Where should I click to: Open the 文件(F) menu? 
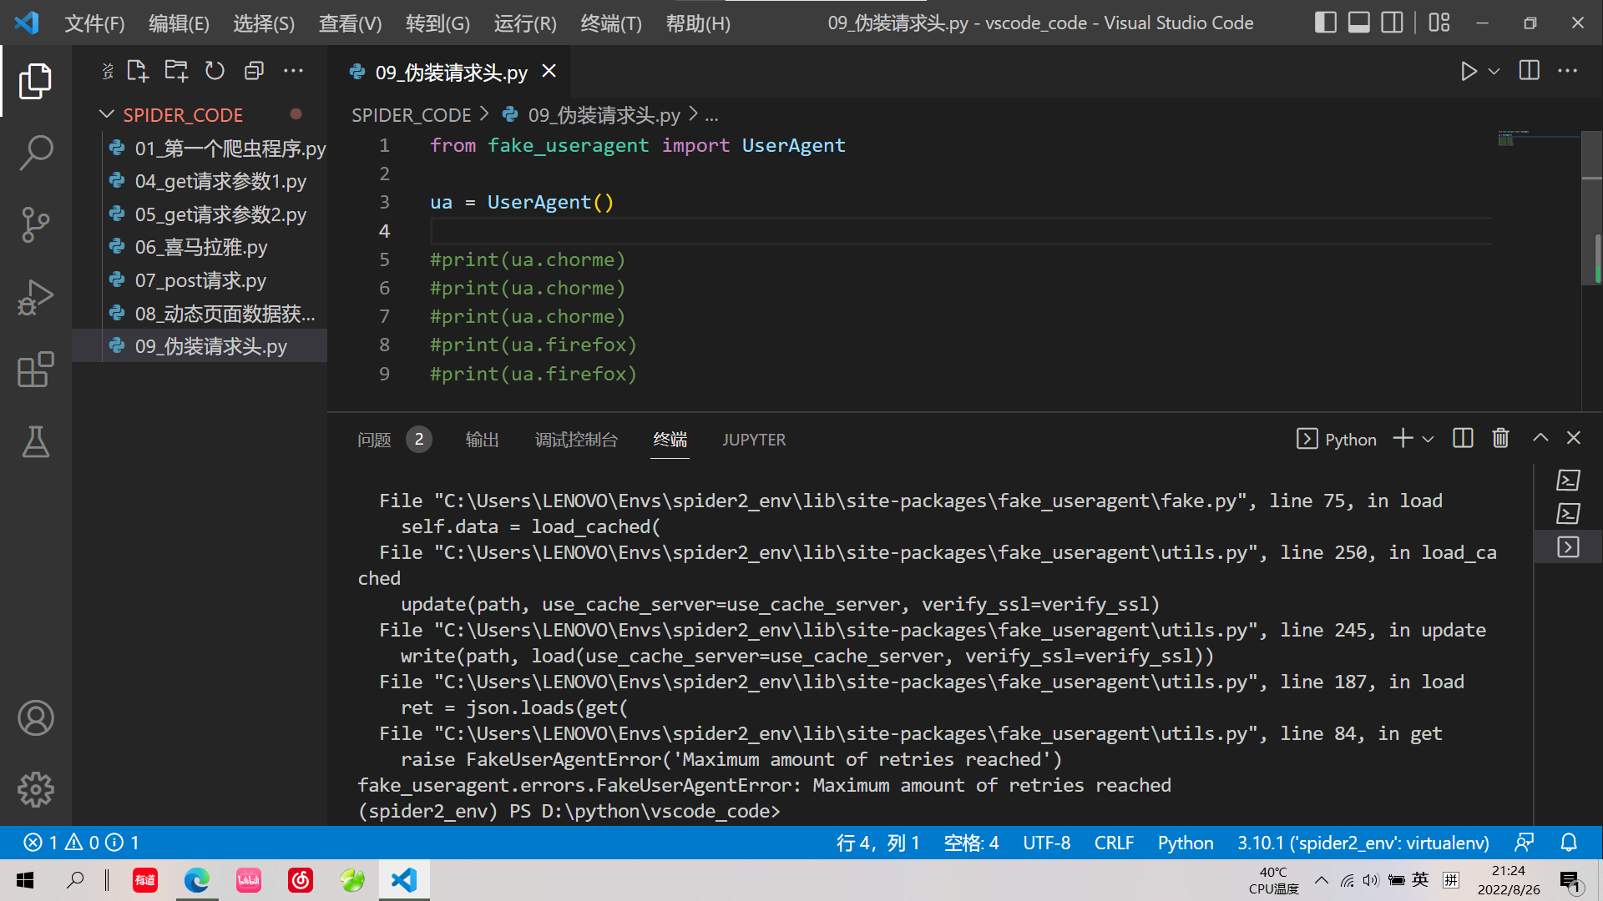(x=94, y=23)
